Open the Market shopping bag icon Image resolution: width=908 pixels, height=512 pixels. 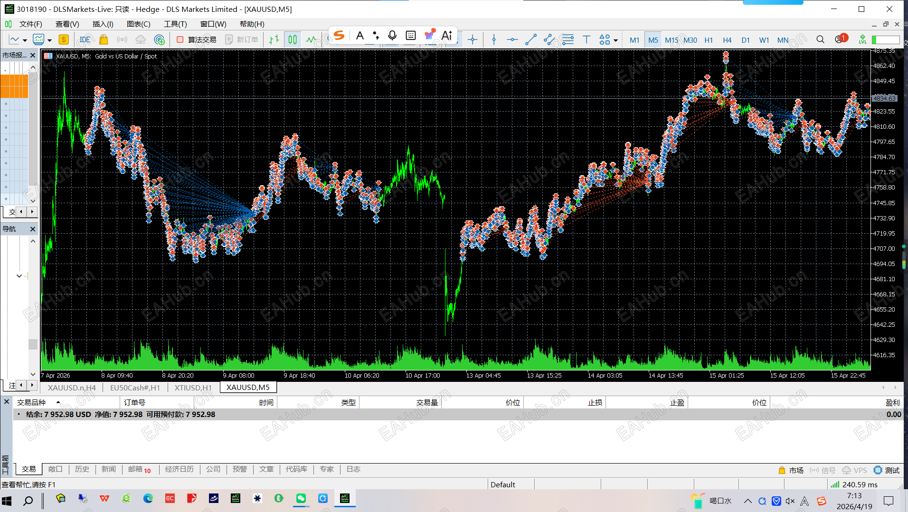[104, 40]
